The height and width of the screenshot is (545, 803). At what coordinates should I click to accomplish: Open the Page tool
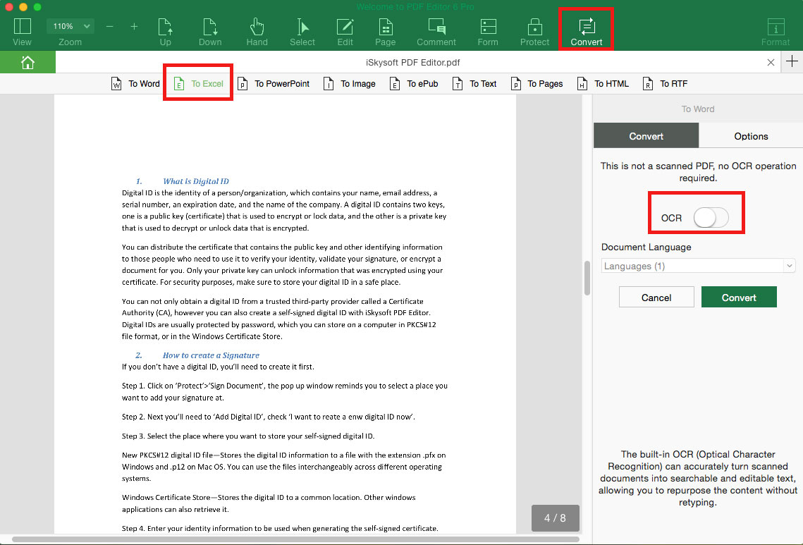pyautogui.click(x=385, y=28)
